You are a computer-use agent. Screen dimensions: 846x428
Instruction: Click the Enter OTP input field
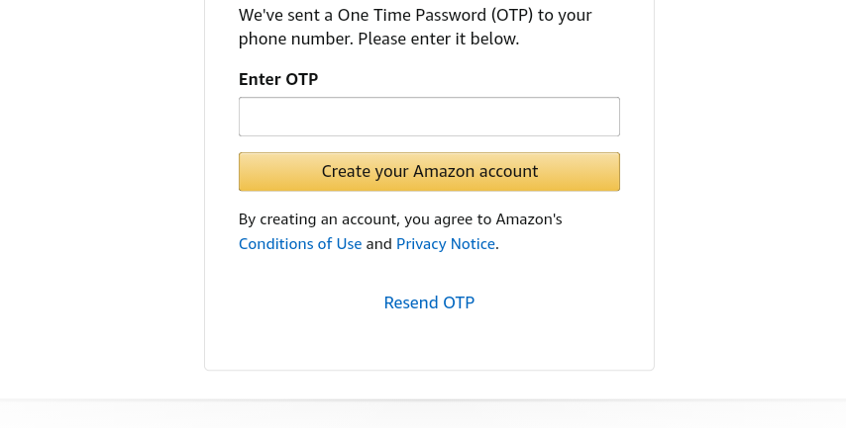pos(429,117)
